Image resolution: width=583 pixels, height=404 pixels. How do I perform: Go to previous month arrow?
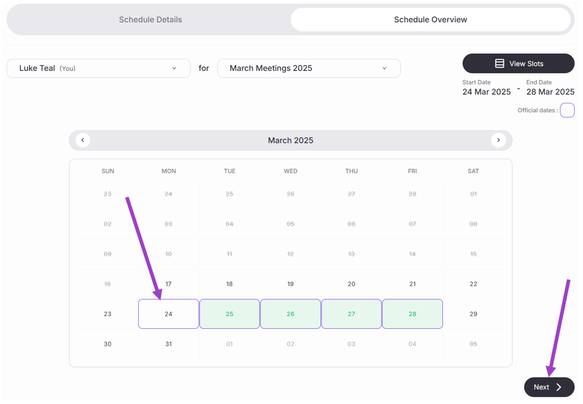(83, 140)
